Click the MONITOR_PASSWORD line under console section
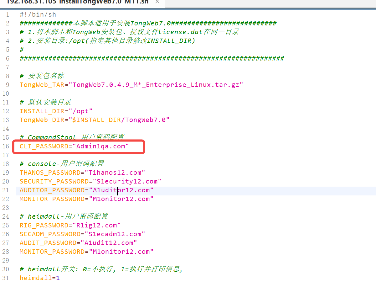 86,199
